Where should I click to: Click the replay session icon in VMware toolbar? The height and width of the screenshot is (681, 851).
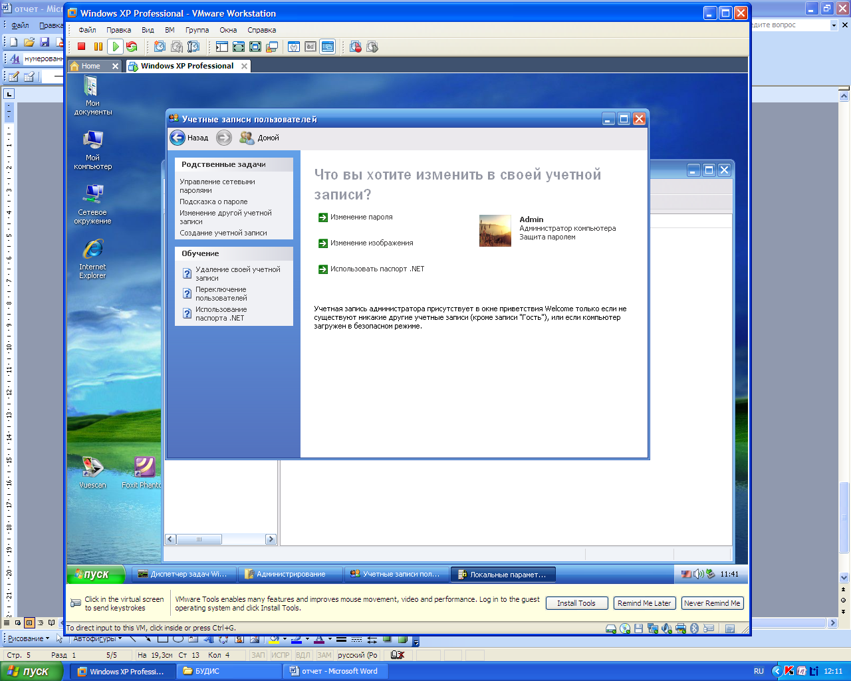[x=372, y=47]
